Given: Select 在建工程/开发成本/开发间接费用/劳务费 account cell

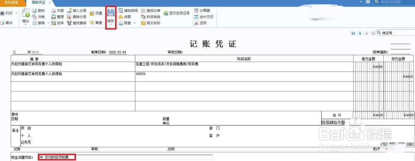Looking at the screenshot, I should pyautogui.click(x=244, y=67).
